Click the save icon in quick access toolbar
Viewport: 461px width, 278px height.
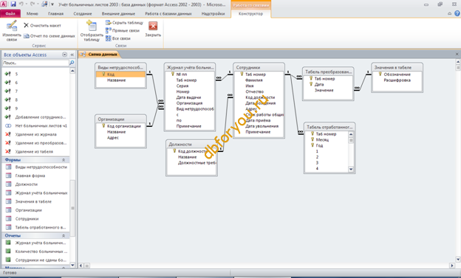click(x=13, y=4)
